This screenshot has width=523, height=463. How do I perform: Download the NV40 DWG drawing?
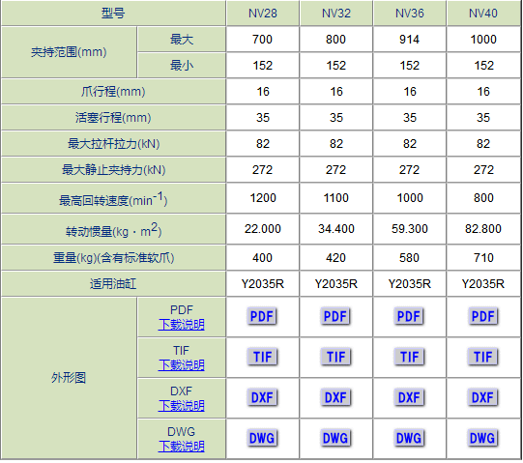point(483,438)
